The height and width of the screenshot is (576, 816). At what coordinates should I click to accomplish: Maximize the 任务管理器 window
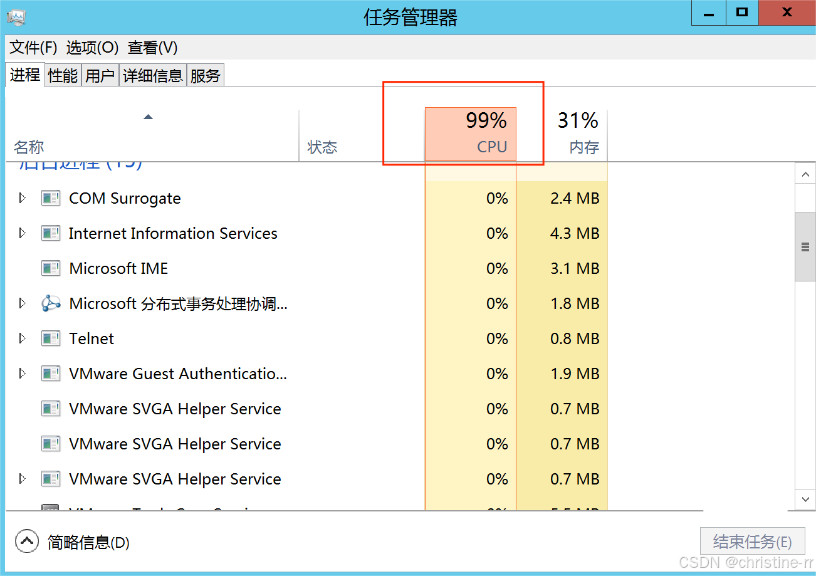[x=742, y=13]
